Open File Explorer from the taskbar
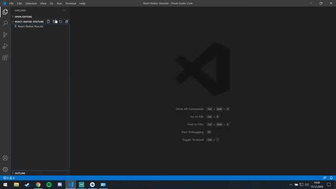This screenshot has height=189, width=336. click(x=16, y=184)
